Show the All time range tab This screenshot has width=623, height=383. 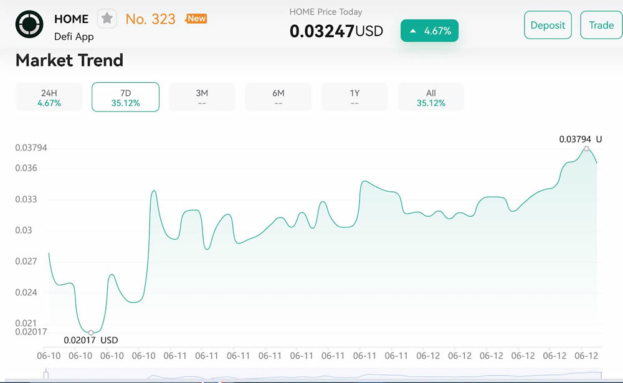[x=430, y=97]
